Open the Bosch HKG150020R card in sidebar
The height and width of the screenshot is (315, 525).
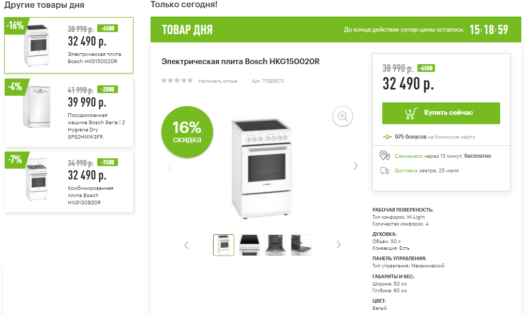(69, 45)
